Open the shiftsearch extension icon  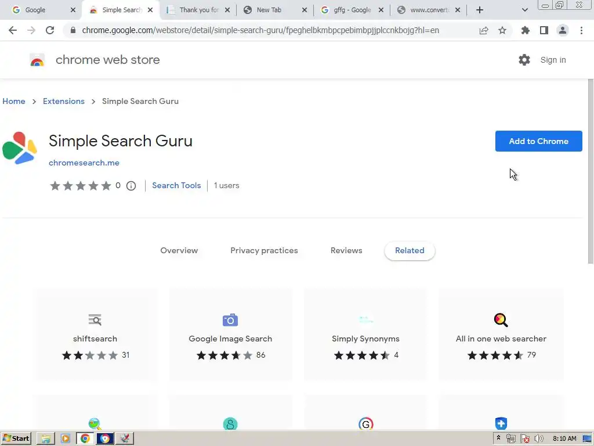click(x=95, y=320)
